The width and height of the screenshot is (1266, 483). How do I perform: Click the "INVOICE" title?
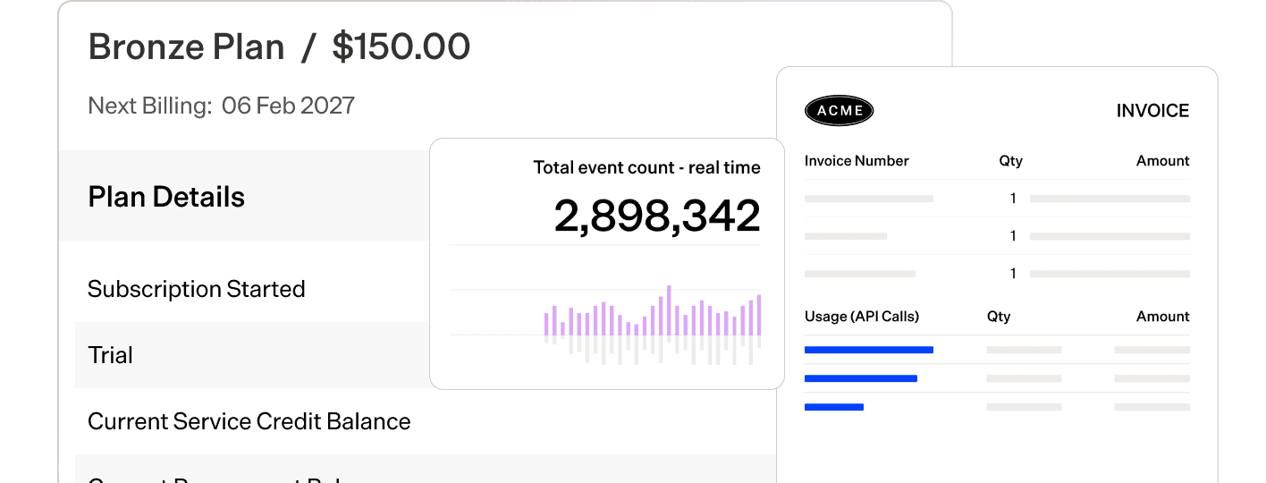pos(1152,111)
